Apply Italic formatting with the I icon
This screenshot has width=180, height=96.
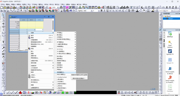click(x=105, y=11)
